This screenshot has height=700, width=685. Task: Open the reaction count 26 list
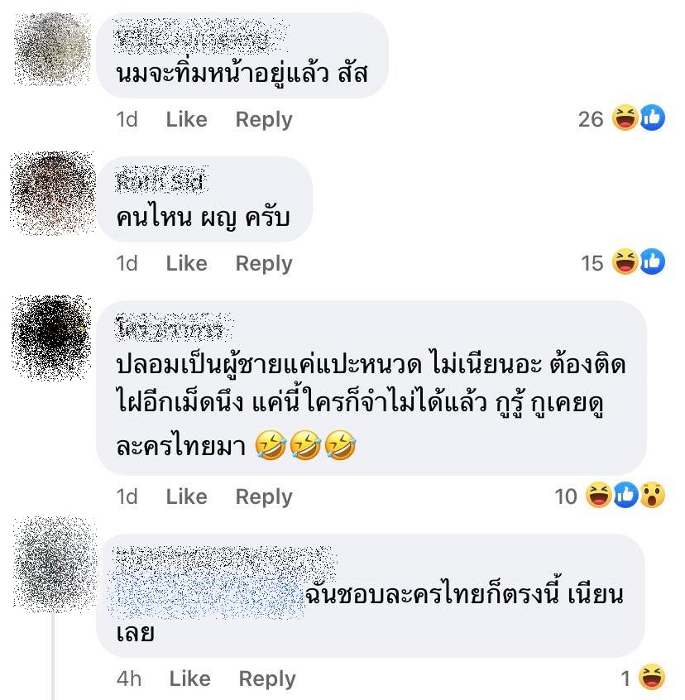point(591,119)
